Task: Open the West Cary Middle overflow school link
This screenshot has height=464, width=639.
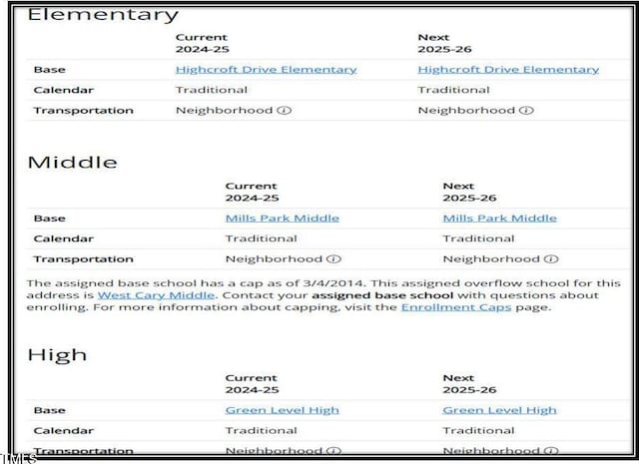Action: click(x=156, y=295)
